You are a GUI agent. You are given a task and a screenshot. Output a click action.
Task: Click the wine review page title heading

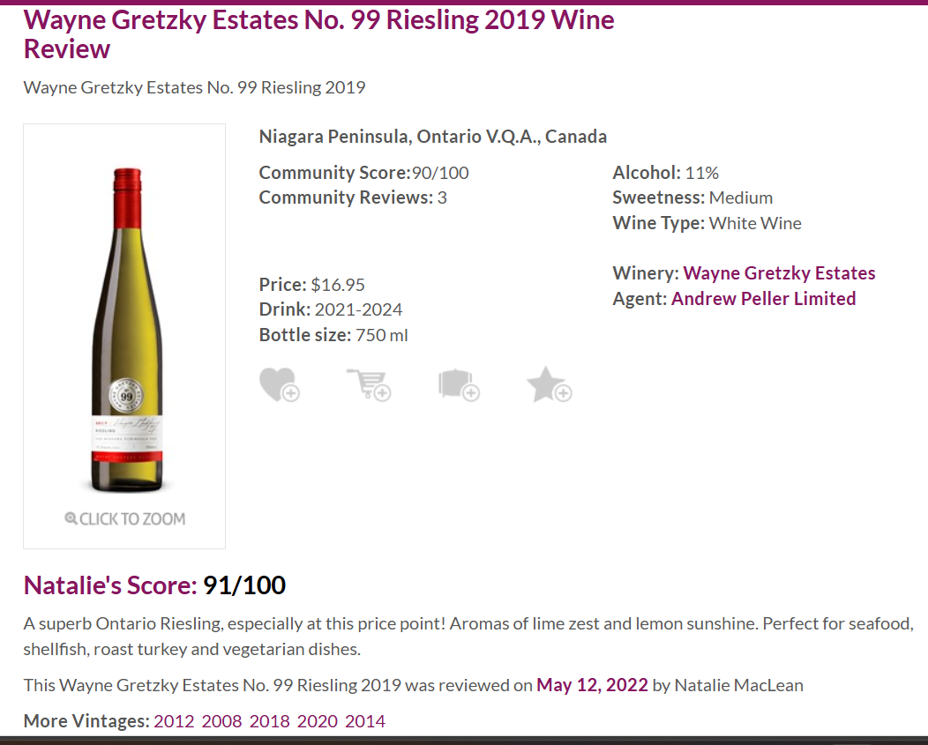318,34
